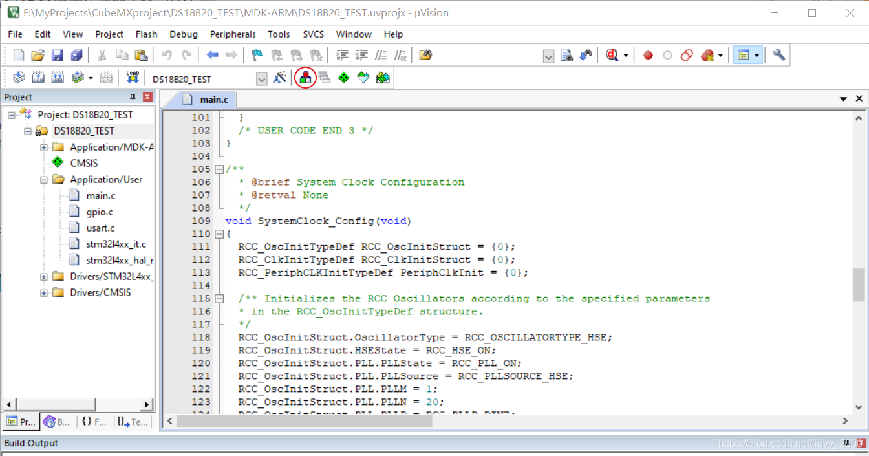The height and width of the screenshot is (456, 869).
Task: Collapse the Project: DS18B20_TEST tree root
Action: pos(11,114)
